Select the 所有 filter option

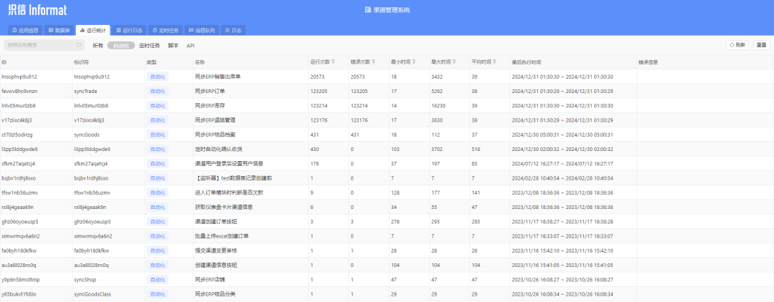(x=97, y=45)
